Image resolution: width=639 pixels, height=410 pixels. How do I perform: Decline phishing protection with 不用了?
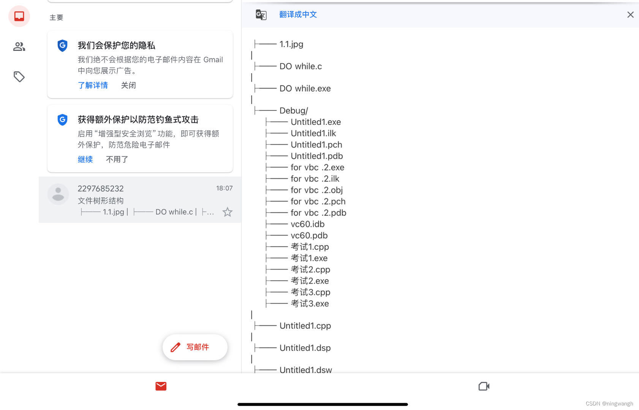pos(117,159)
